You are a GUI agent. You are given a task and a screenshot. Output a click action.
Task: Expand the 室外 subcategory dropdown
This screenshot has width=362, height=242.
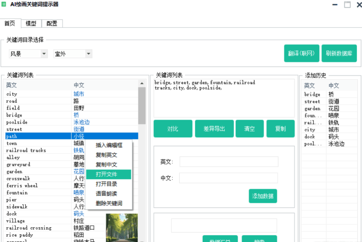tap(88, 54)
